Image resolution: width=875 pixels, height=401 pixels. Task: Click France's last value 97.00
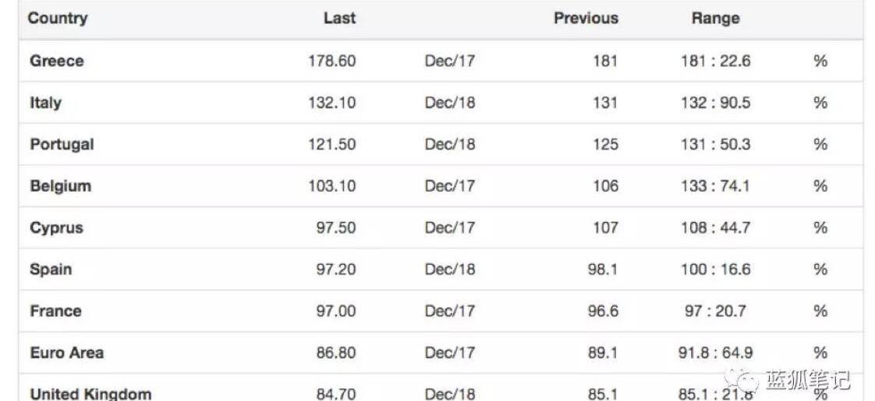pyautogui.click(x=336, y=311)
